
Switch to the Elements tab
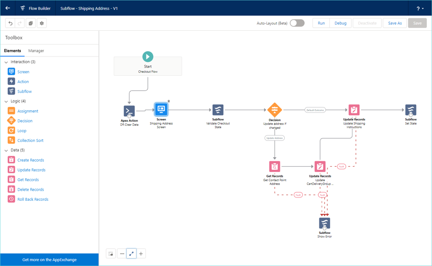click(x=12, y=51)
